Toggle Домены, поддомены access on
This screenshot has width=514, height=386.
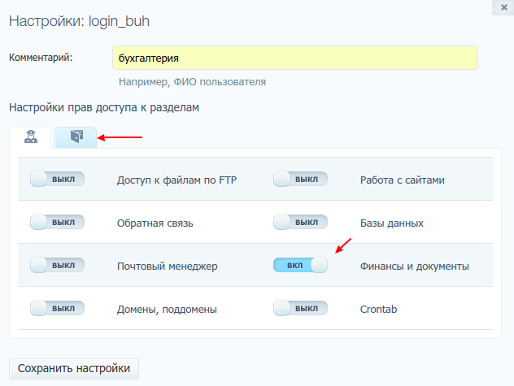57,308
